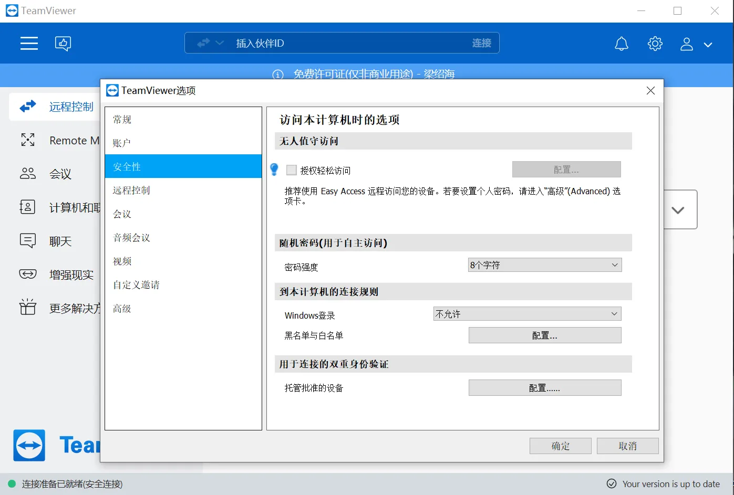The height and width of the screenshot is (495, 734).
Task: Click the TeamViewer title bar app icon
Action: pyautogui.click(x=12, y=10)
